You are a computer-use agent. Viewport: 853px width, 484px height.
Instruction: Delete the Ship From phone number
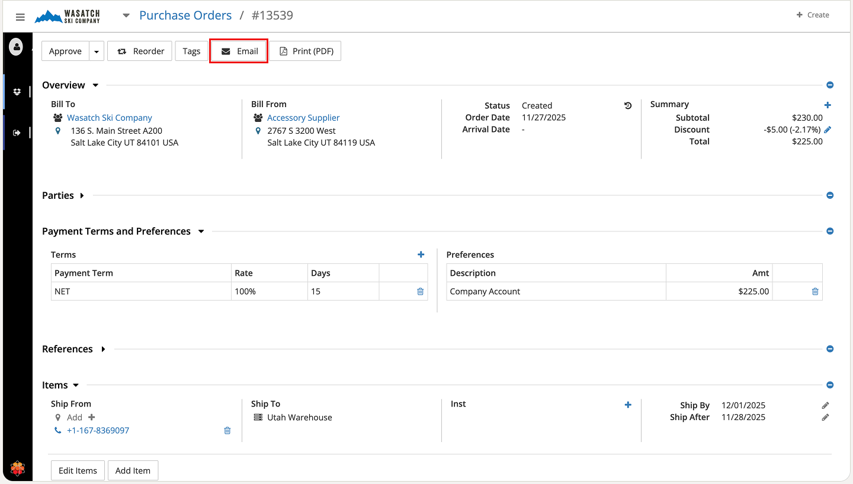(227, 431)
